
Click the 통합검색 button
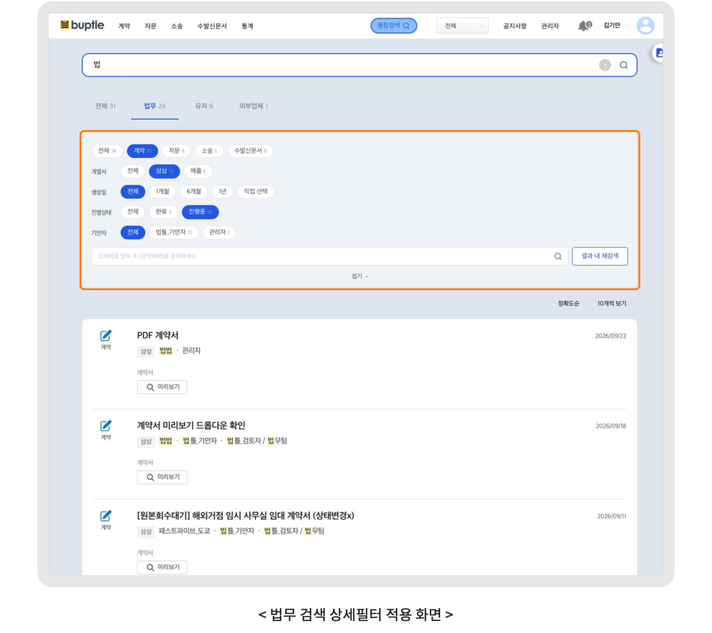point(394,26)
